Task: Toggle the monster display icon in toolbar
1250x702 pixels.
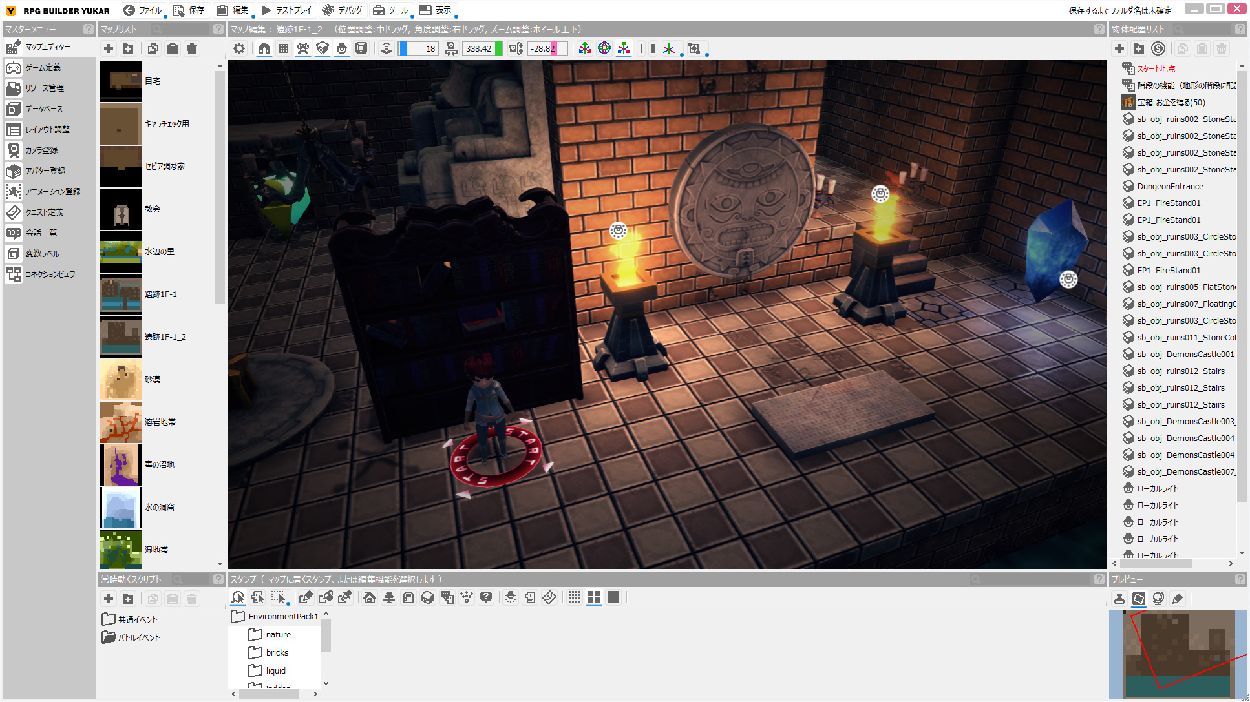Action: (303, 48)
